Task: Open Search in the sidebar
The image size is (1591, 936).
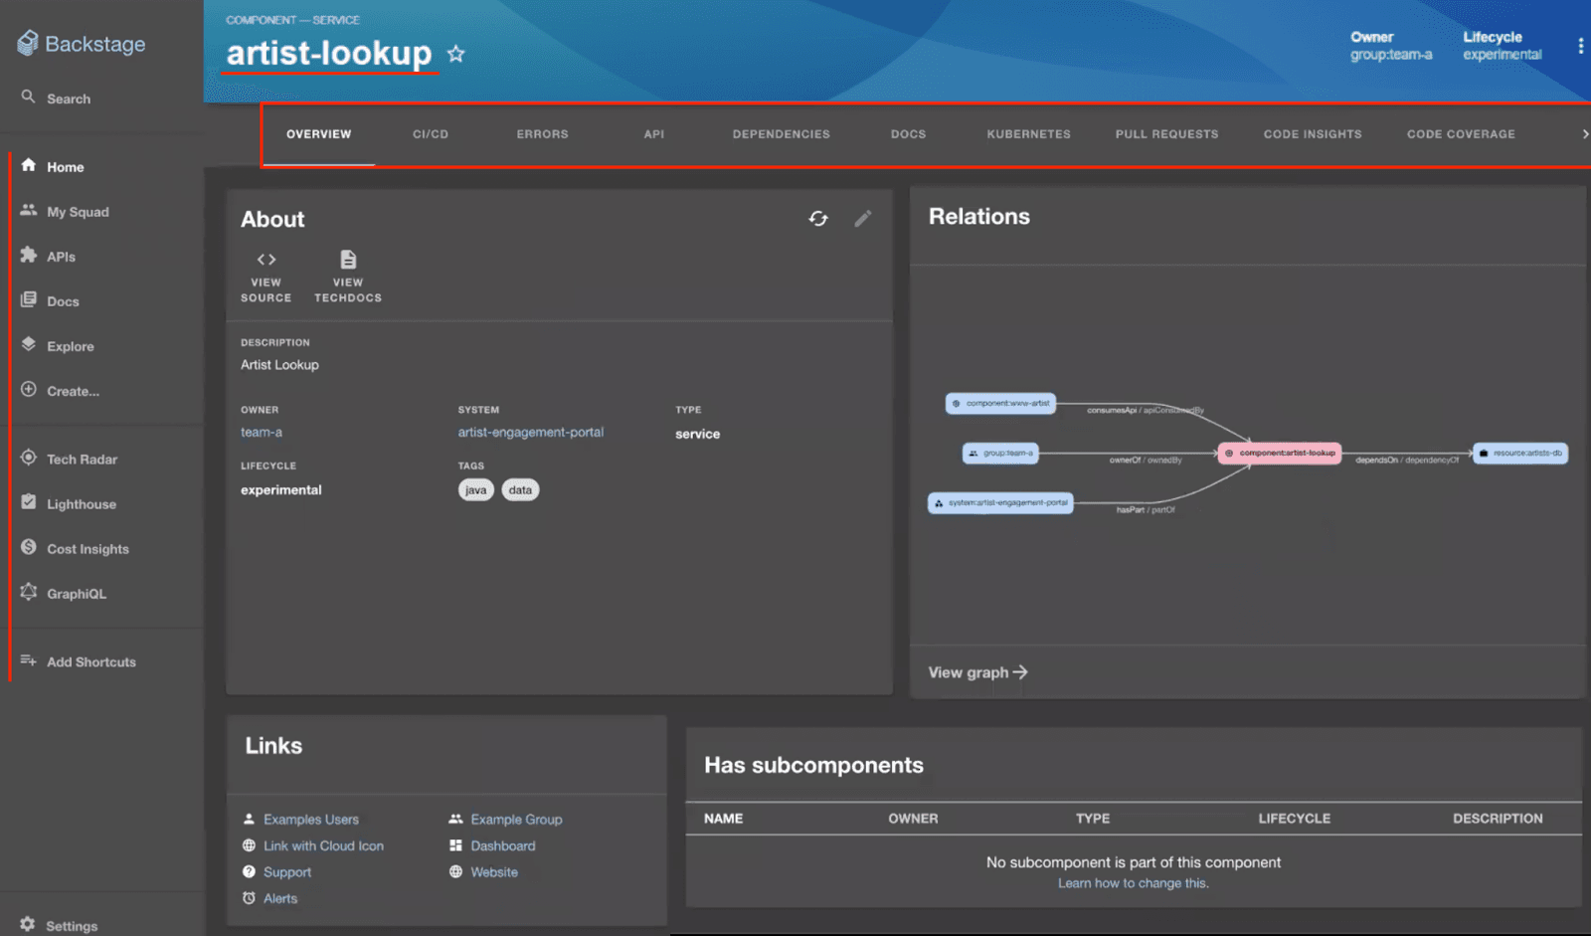Action: [x=68, y=98]
